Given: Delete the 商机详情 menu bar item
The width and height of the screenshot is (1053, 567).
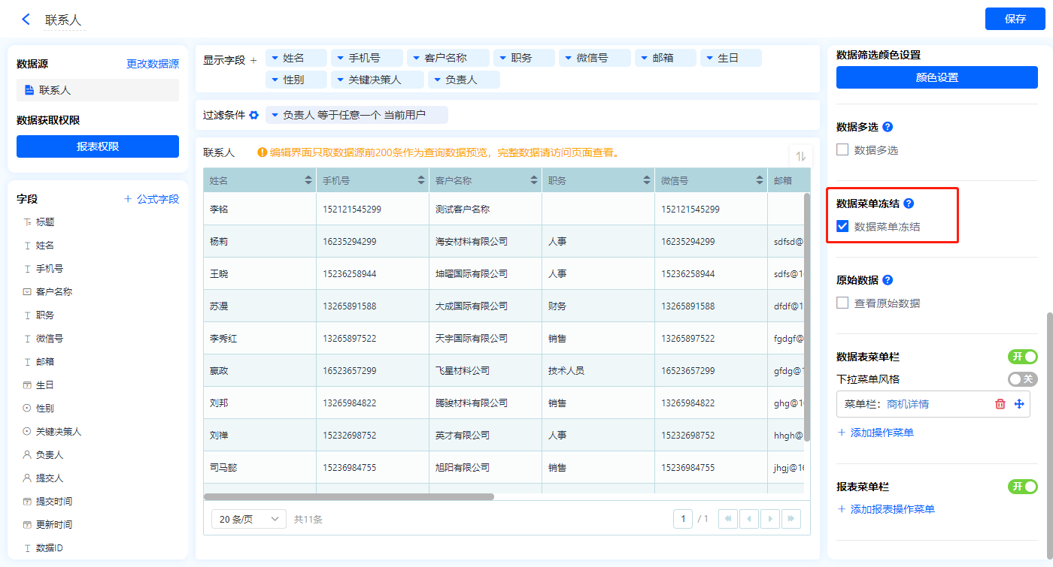Looking at the screenshot, I should point(1000,404).
